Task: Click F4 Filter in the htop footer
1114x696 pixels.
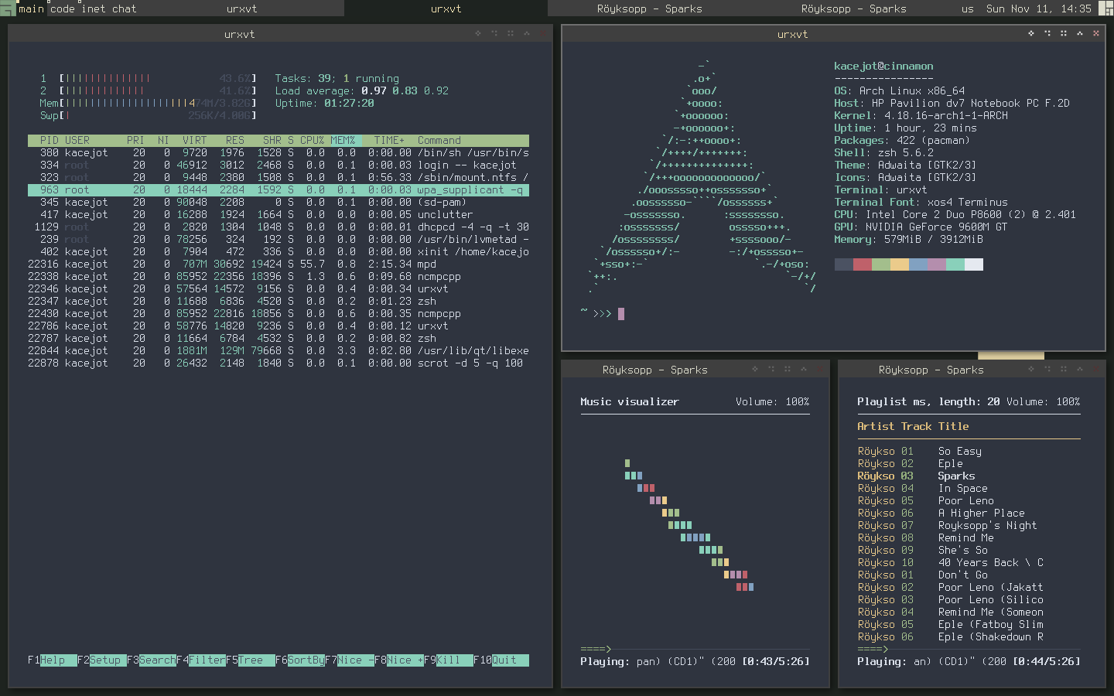Action: click(x=201, y=660)
